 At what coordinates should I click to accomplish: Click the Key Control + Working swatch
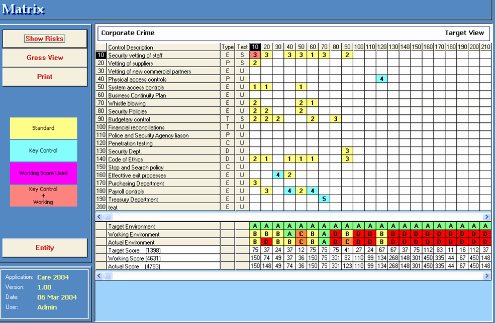point(43,196)
